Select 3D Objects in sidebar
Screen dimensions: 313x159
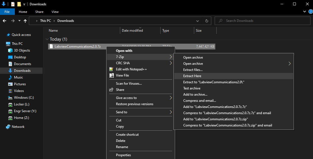click(x=22, y=50)
